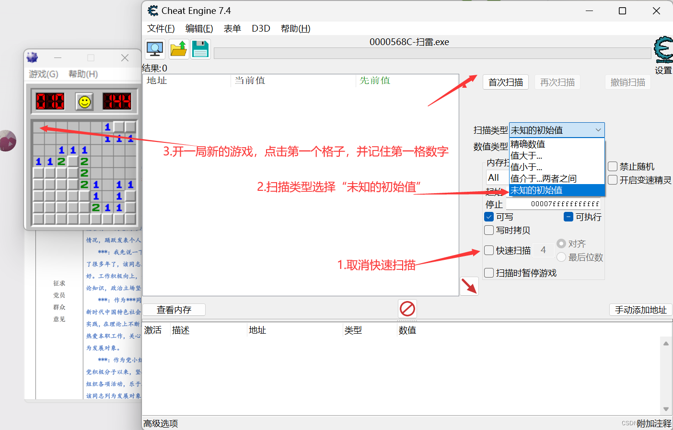This screenshot has width=673, height=430.
Task: Open the 编辑(E) menu
Action: (x=199, y=28)
